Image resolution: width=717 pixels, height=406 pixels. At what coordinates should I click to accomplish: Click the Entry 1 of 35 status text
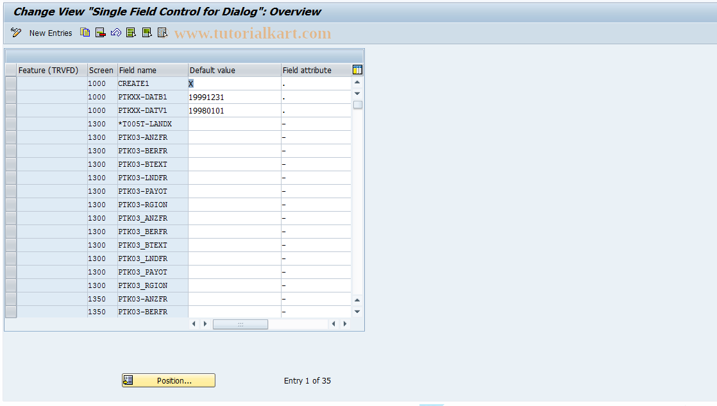click(x=307, y=381)
